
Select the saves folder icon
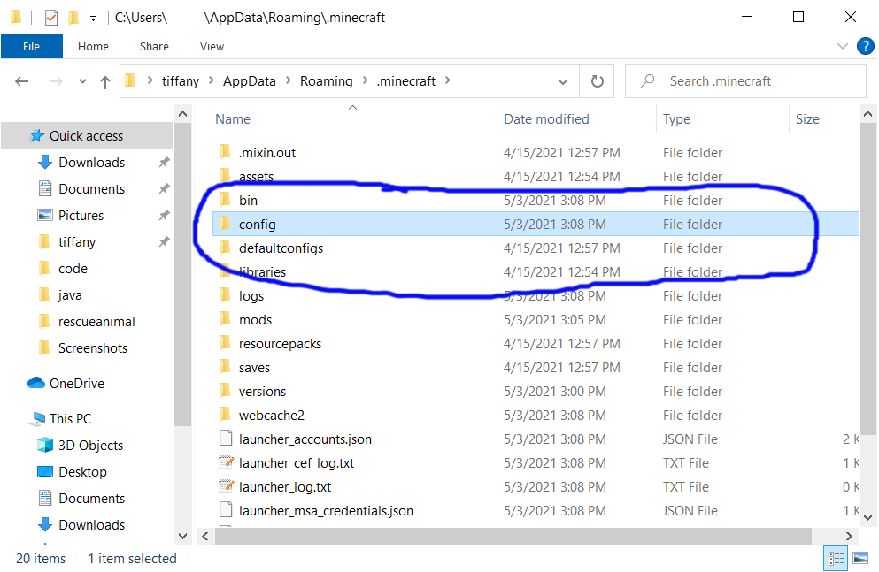(225, 367)
